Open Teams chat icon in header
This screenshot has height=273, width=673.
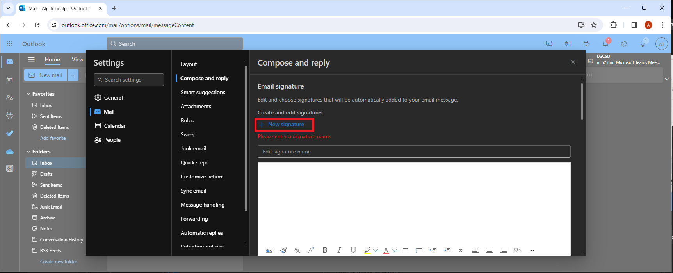pyautogui.click(x=549, y=44)
